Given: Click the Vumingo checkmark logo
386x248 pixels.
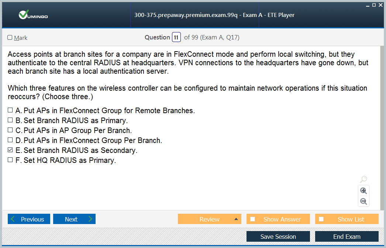Looking at the screenshot, I should point(24,14).
